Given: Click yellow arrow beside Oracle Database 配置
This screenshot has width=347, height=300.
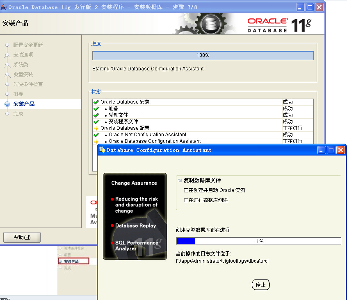Looking at the screenshot, I should coord(96,128).
